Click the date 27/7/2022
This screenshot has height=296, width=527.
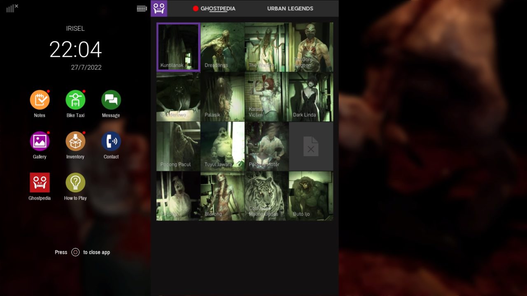tap(86, 67)
